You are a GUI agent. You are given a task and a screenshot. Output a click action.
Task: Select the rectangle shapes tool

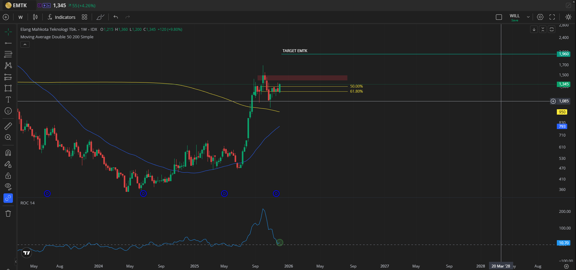tap(8, 88)
